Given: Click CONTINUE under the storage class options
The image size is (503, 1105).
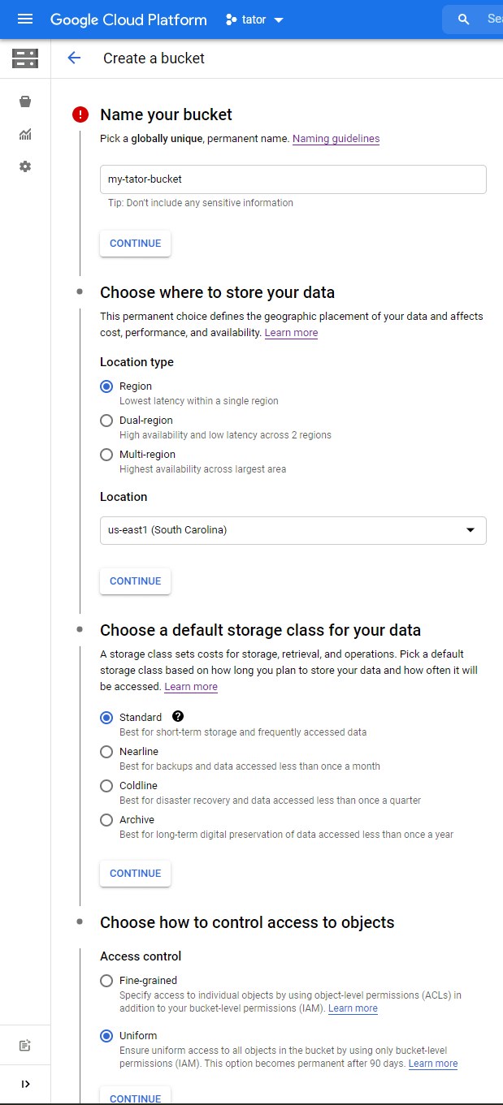Looking at the screenshot, I should [x=135, y=874].
